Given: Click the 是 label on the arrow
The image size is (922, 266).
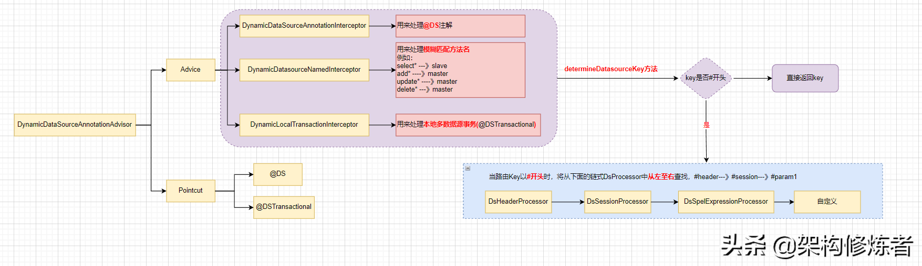Looking at the screenshot, I should (x=707, y=125).
